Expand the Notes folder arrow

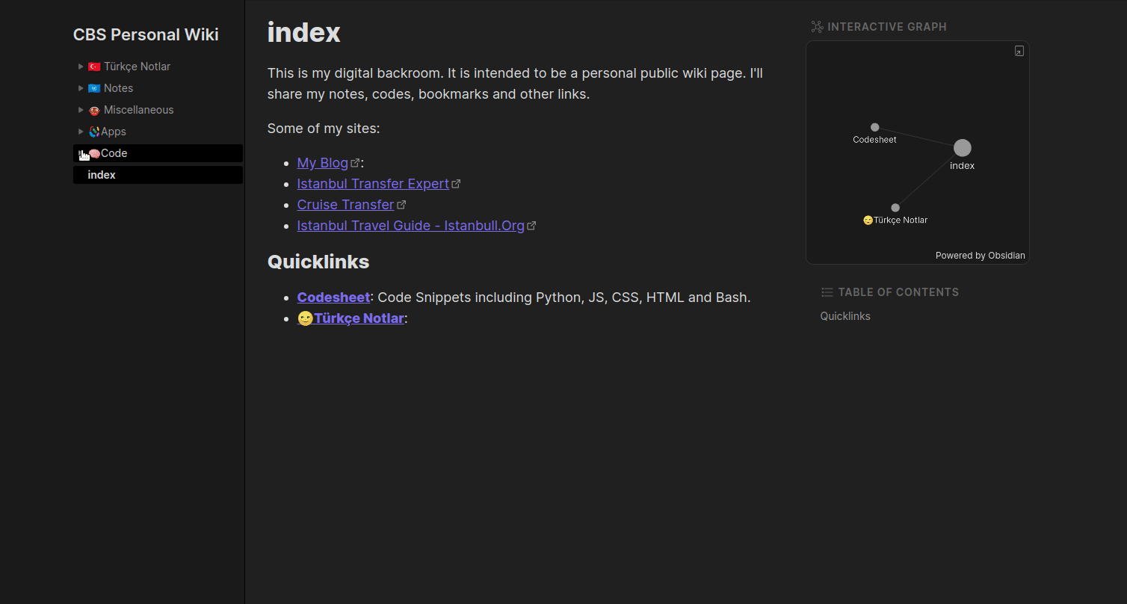pyautogui.click(x=81, y=88)
